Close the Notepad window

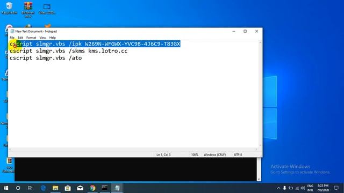click(x=256, y=31)
